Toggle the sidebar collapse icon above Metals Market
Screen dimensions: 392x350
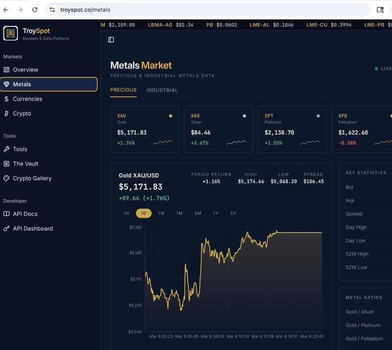pyautogui.click(x=111, y=39)
